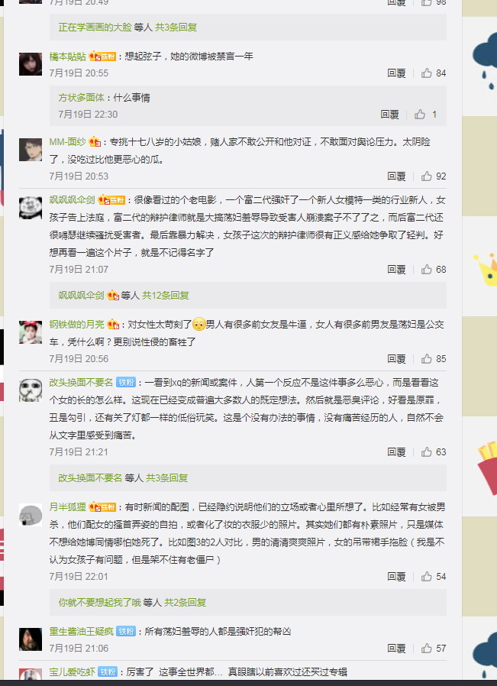The width and height of the screenshot is (497, 686).
Task: Click 橘本贴贴's avatar thumbnail
Action: [31, 64]
